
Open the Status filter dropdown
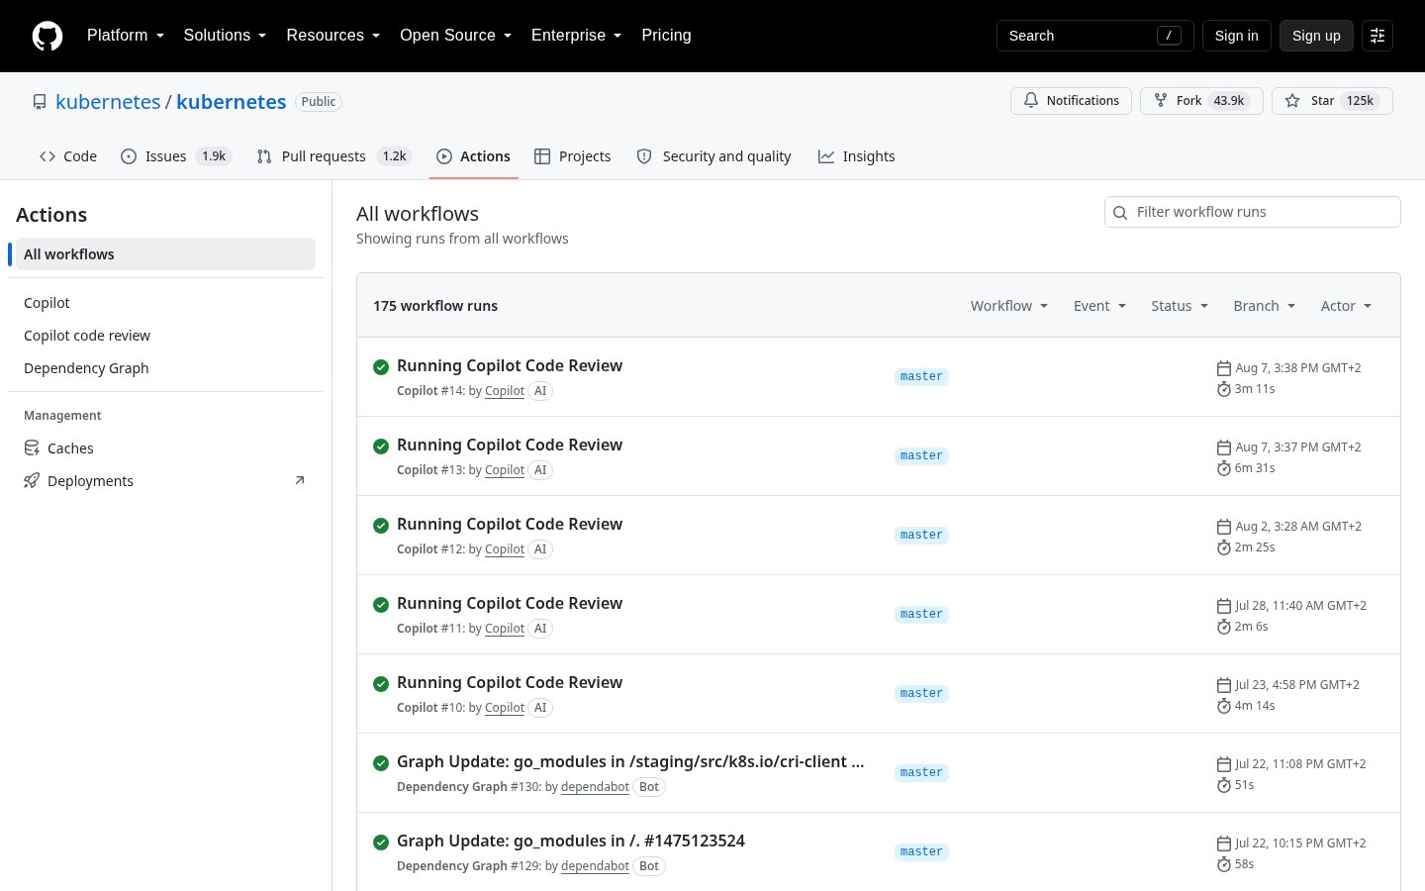1180,306
